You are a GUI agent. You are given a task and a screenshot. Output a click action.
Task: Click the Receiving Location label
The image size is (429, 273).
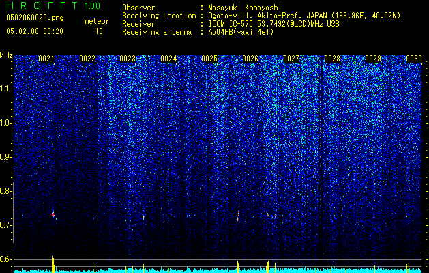[159, 16]
